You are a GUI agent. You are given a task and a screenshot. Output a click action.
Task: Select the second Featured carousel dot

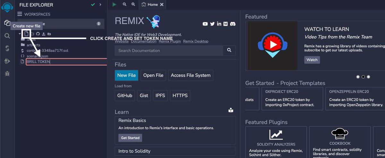pos(363,77)
